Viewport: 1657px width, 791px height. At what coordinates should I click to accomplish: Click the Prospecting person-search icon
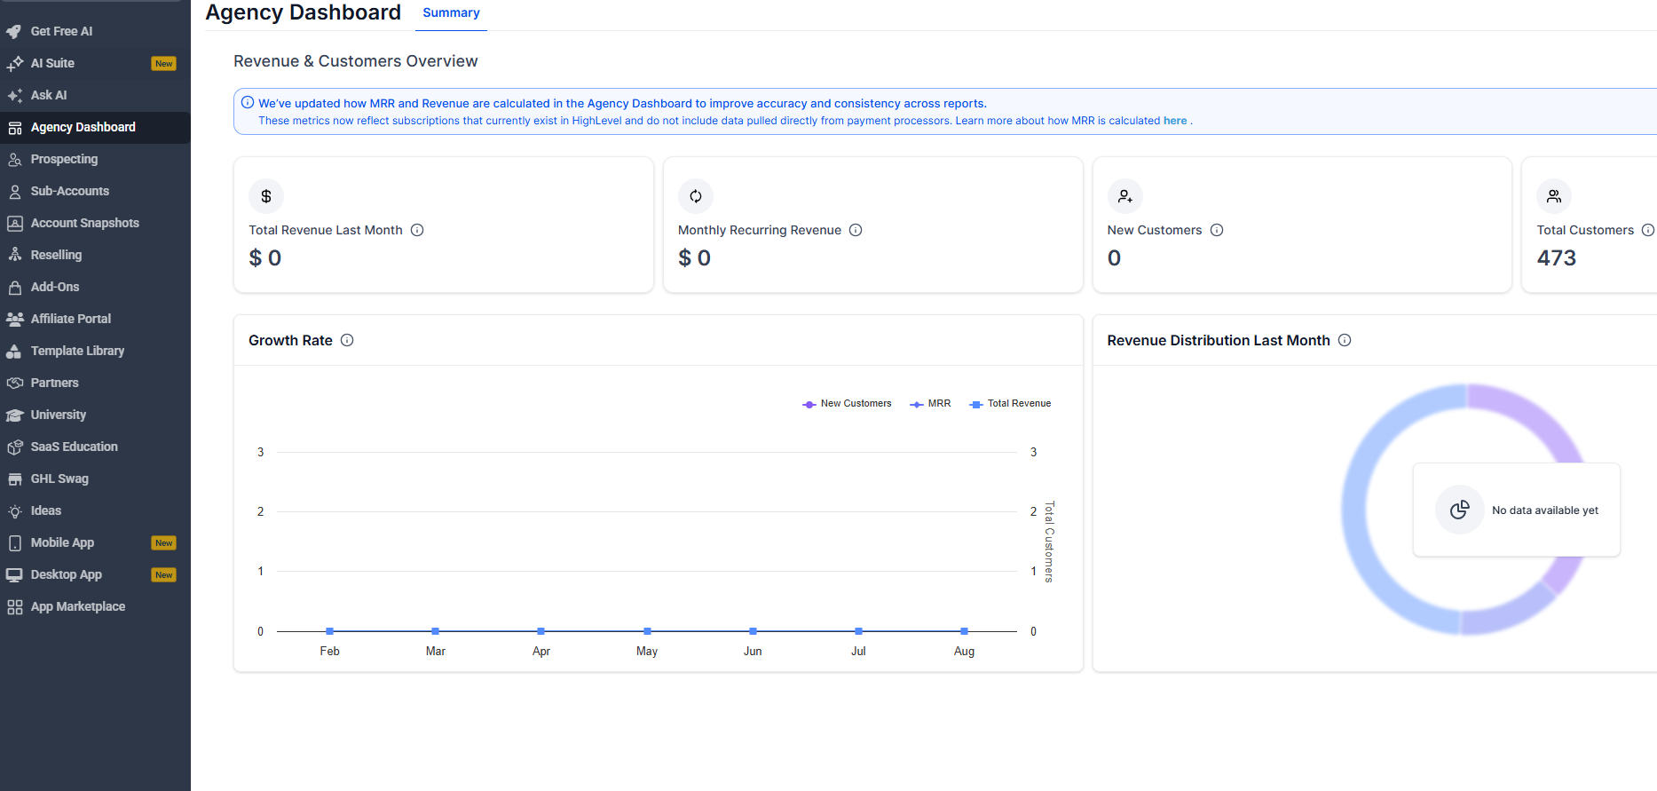click(x=14, y=159)
